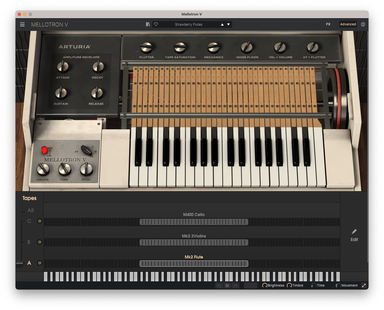Select previous preset with up arrow
Viewport: 384px width, 310px height.
(222, 25)
